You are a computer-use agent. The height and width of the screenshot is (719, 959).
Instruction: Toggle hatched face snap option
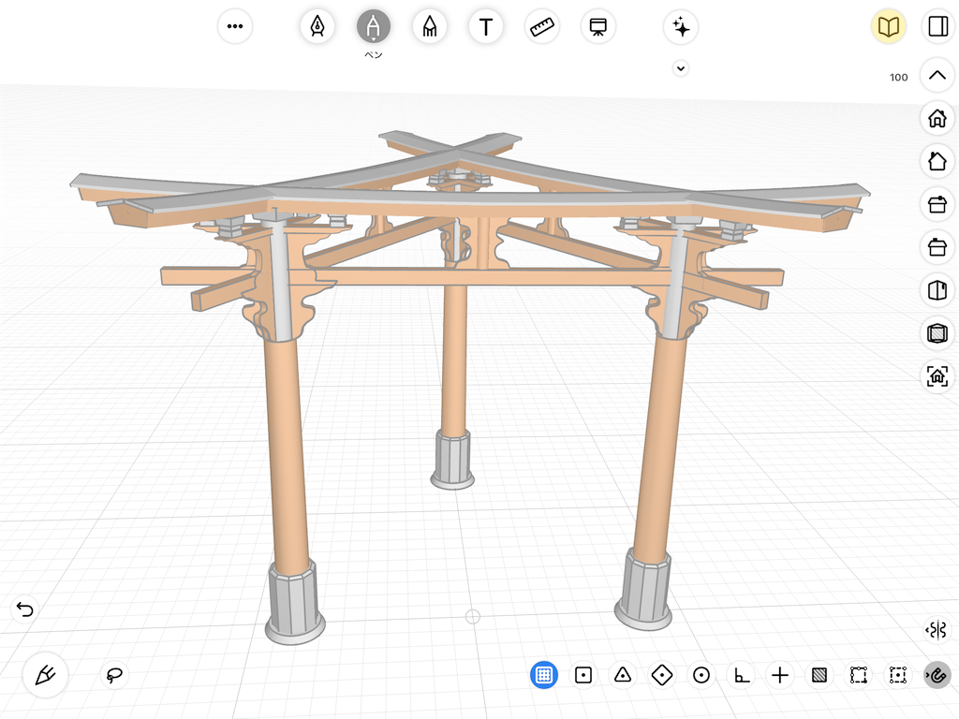[819, 675]
